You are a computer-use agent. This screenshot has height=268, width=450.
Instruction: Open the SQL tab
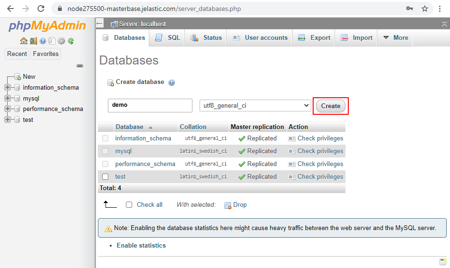pyautogui.click(x=167, y=38)
